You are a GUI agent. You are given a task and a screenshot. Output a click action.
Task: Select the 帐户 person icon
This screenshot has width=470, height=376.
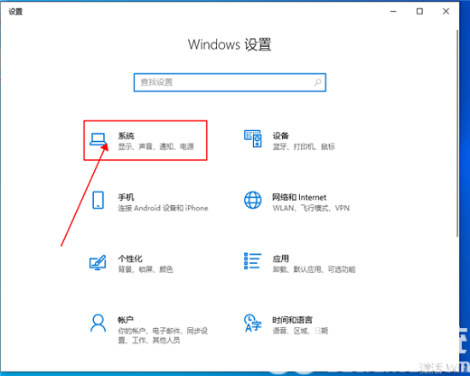(x=98, y=323)
